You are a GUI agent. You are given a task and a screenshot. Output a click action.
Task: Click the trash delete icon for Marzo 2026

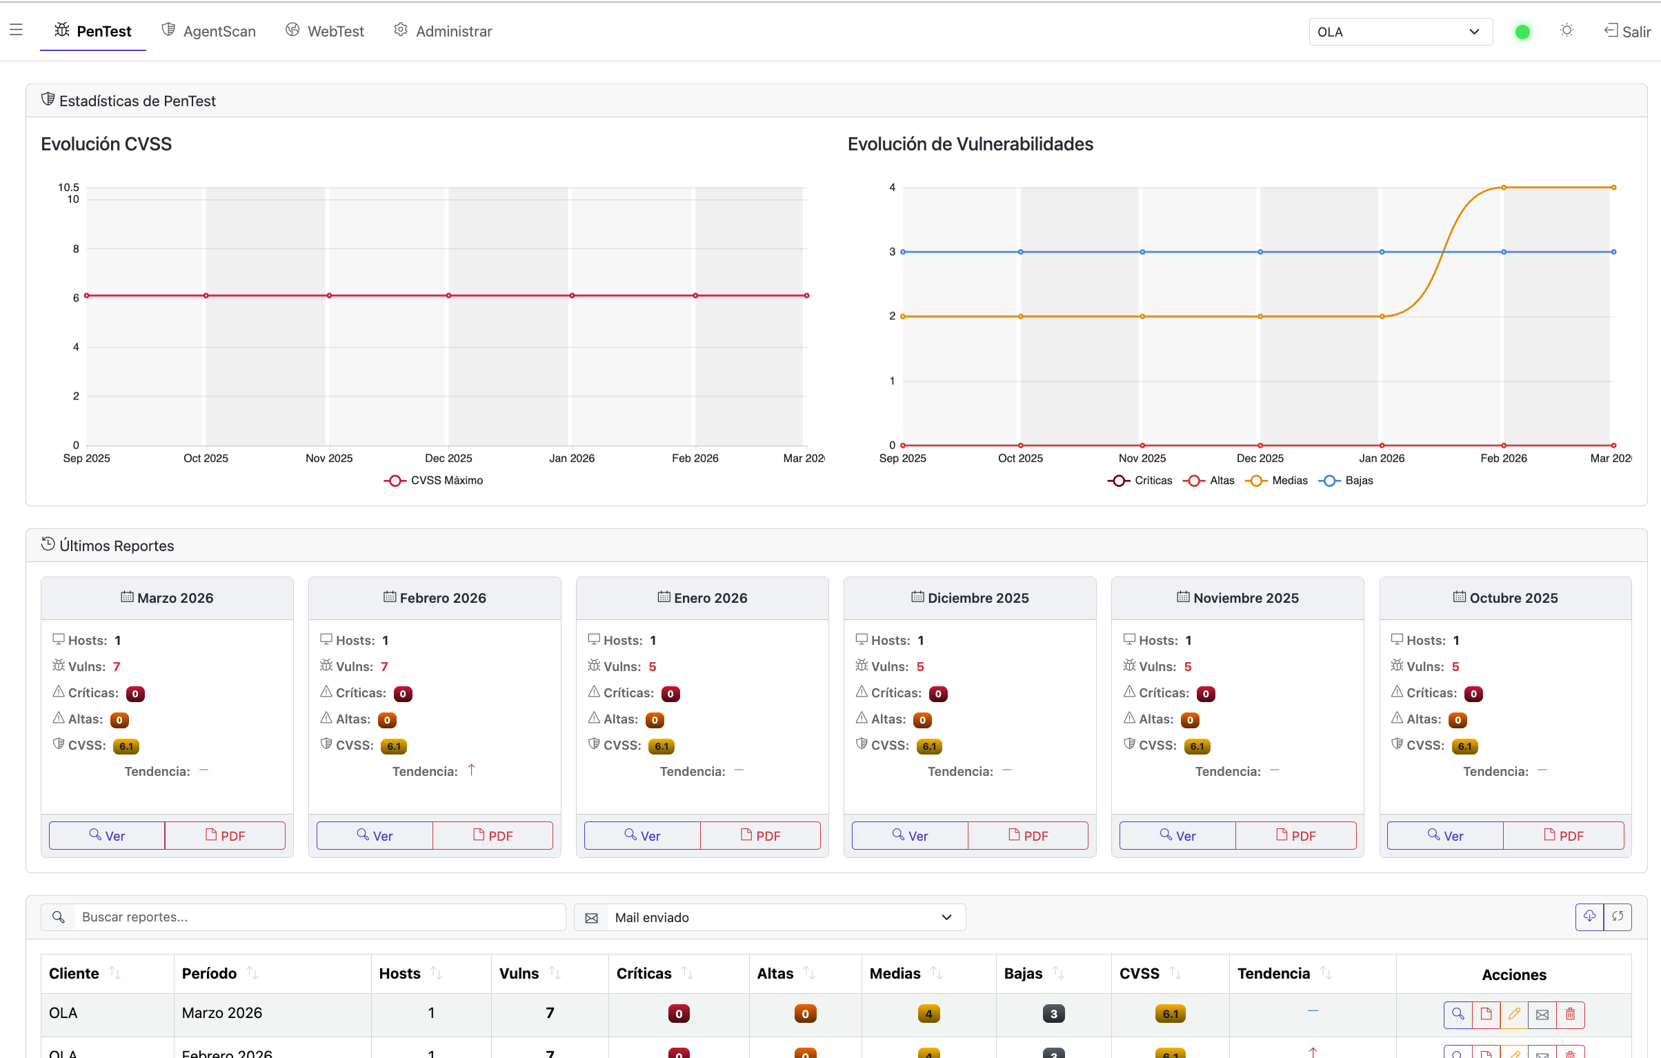1570,1014
